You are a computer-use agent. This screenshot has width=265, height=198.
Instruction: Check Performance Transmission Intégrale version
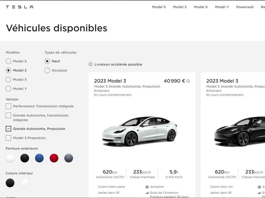tap(8, 106)
